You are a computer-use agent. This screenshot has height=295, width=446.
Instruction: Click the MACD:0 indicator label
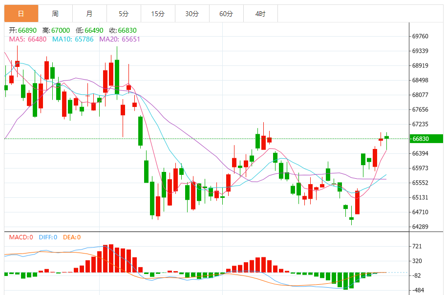coord(21,237)
